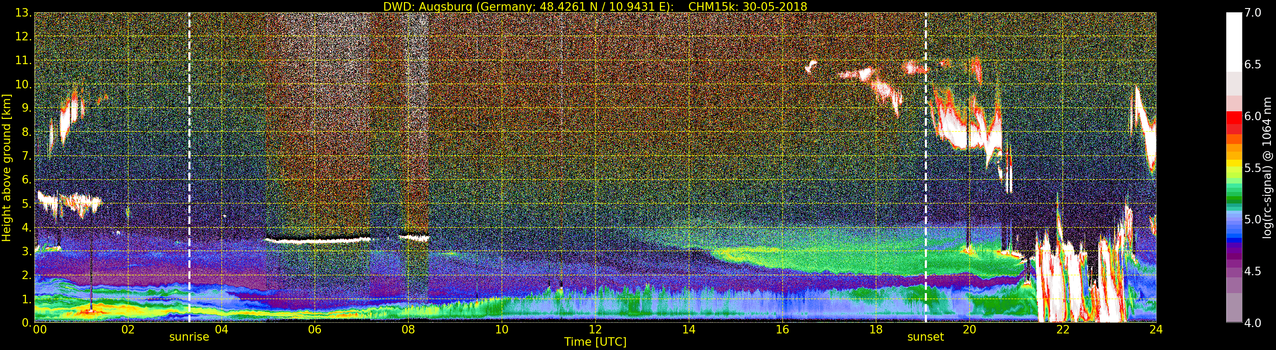Click the '24' tick on the time axis
This screenshot has height=350, width=1276.
point(1156,330)
